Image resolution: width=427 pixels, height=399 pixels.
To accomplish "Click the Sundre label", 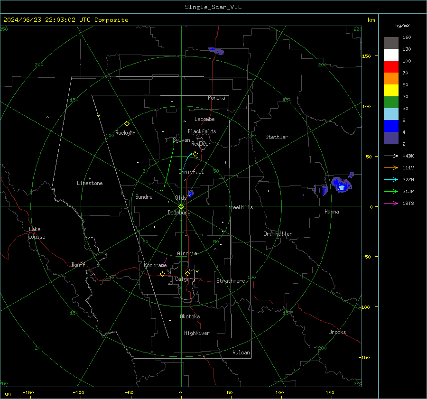I will pyautogui.click(x=144, y=197).
